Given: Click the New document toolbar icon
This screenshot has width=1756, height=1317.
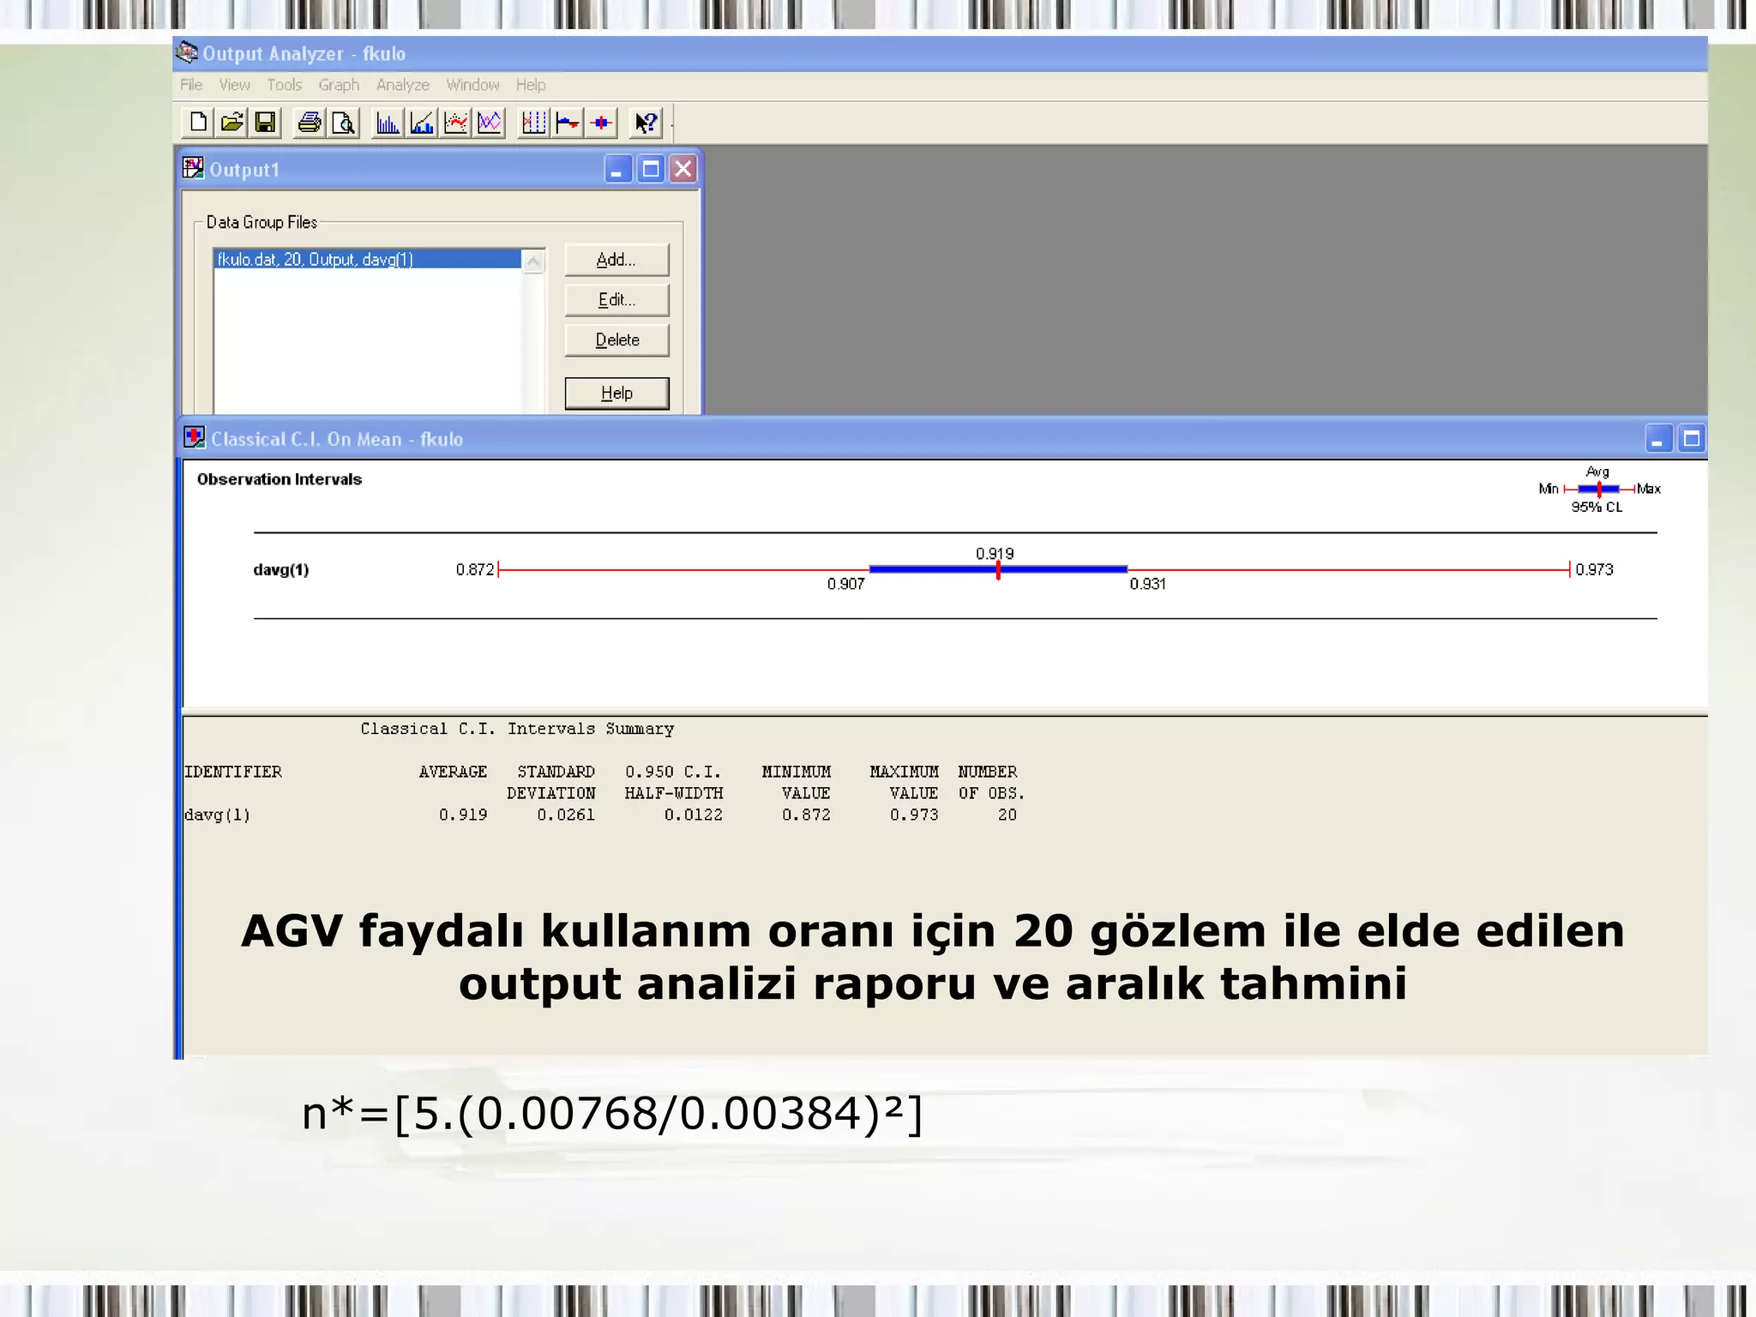Looking at the screenshot, I should click(x=198, y=123).
